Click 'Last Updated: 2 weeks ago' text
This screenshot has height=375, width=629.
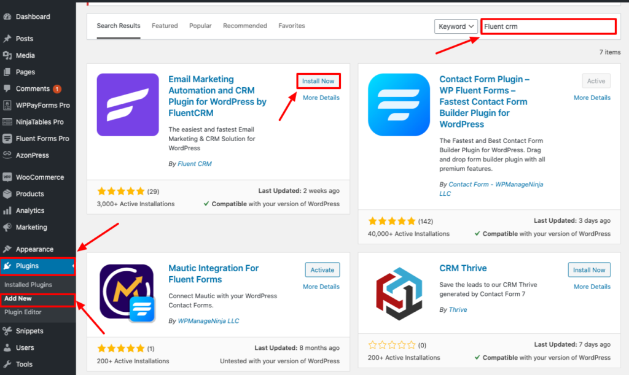(x=299, y=191)
